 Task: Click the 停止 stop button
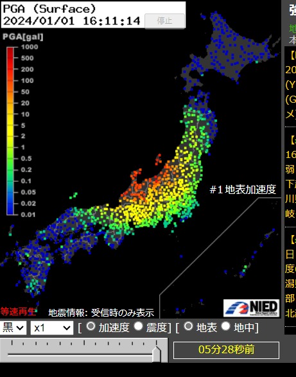(165, 21)
